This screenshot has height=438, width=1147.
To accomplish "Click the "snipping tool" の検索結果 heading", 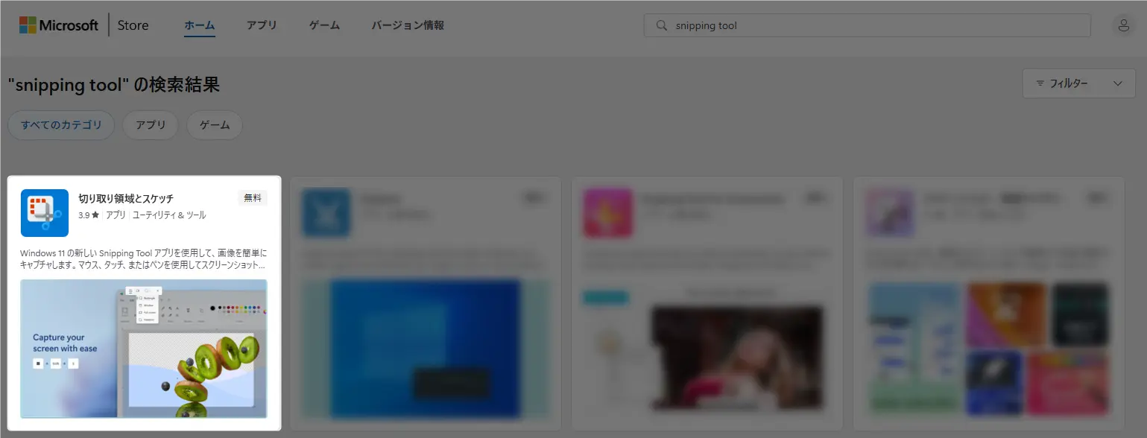I will click(114, 85).
